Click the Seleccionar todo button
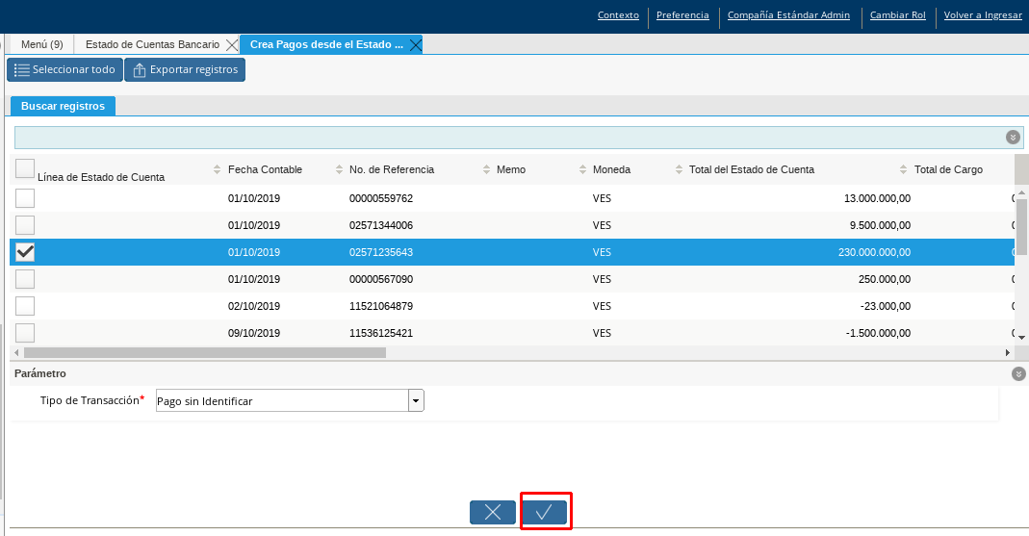 [64, 69]
